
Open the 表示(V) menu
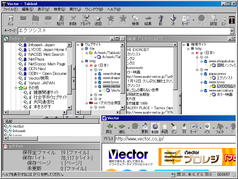(43, 9)
